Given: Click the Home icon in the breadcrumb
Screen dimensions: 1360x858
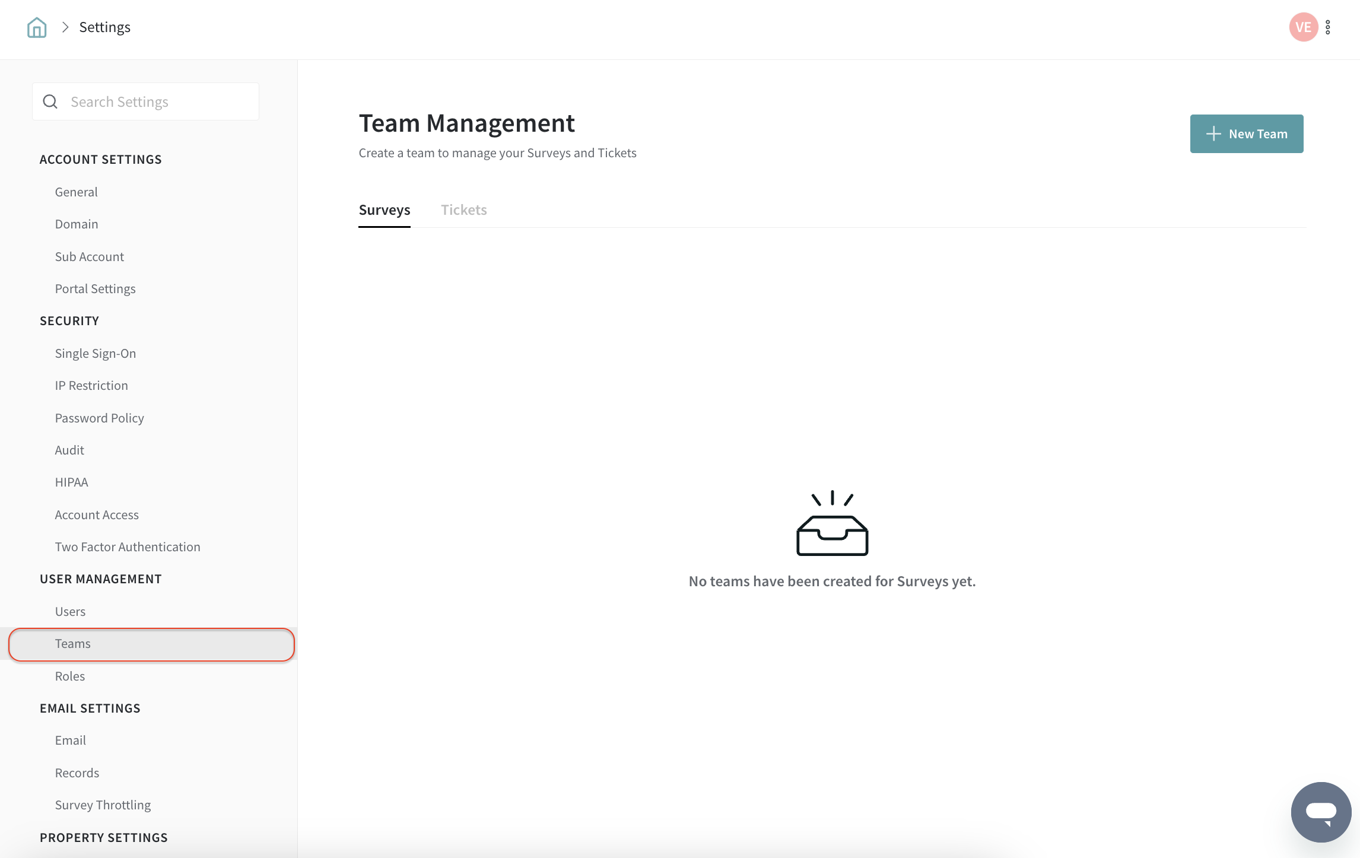Looking at the screenshot, I should click(x=36, y=27).
